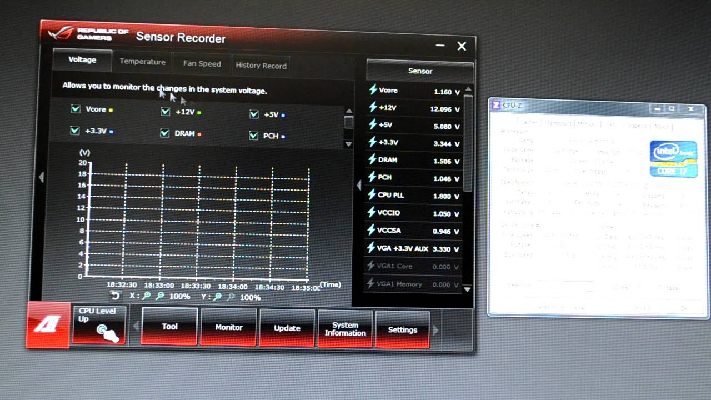Click the +12V 12.096 V reading
This screenshot has width=711, height=400.
(445, 109)
